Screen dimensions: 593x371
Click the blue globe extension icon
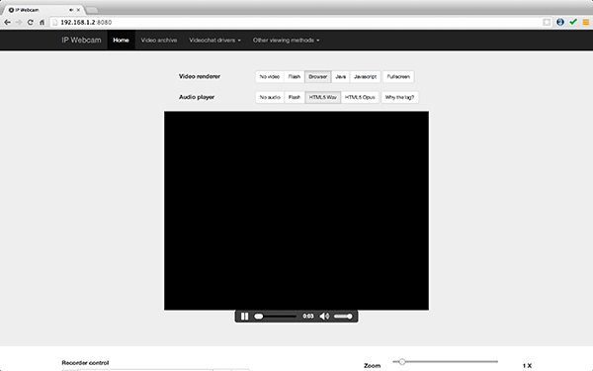(560, 23)
